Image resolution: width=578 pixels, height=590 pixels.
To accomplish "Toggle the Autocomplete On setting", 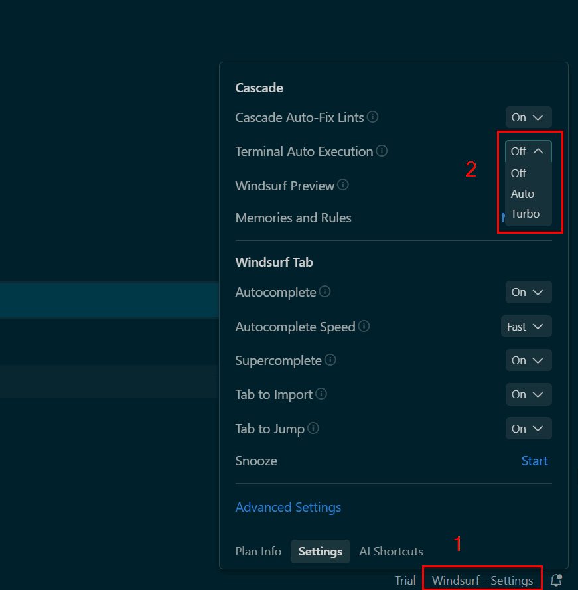I will 528,292.
